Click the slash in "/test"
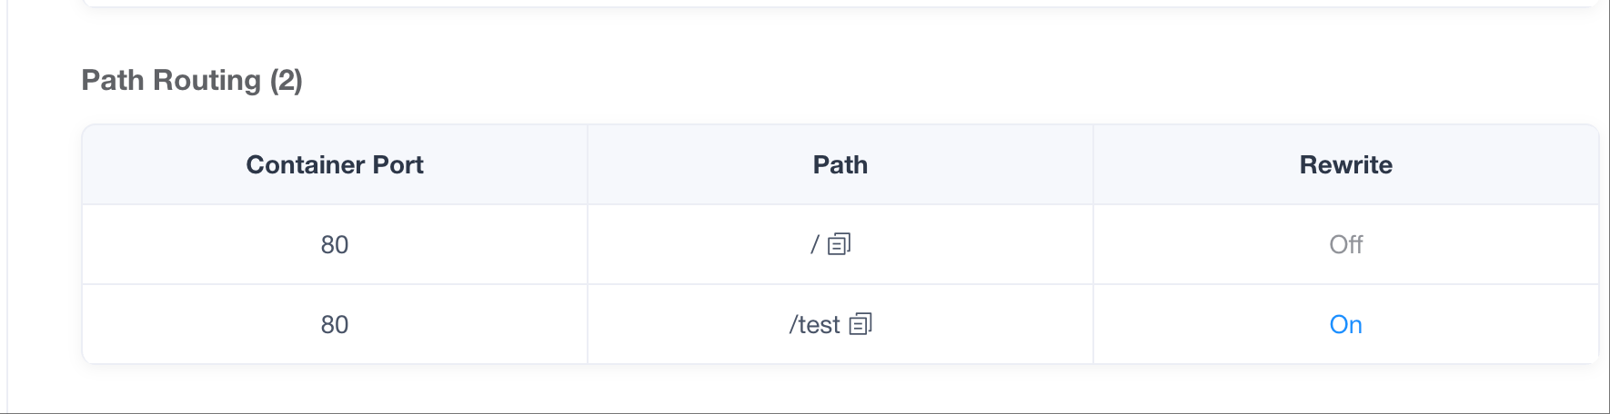The width and height of the screenshot is (1610, 414). pos(792,324)
